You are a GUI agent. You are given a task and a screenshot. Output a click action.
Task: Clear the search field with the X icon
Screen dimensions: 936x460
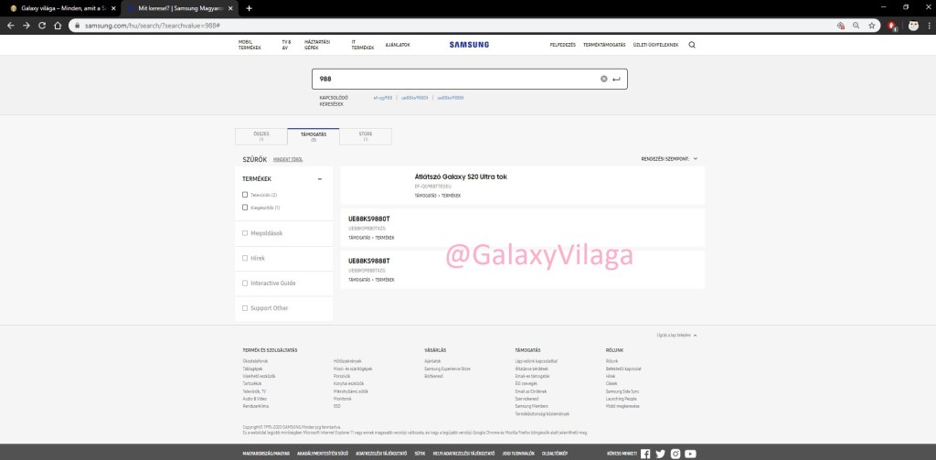[x=603, y=80]
